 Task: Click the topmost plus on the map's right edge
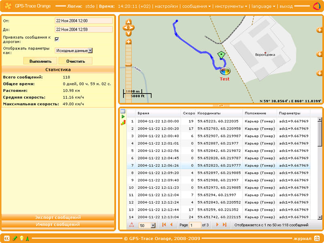[320, 30]
